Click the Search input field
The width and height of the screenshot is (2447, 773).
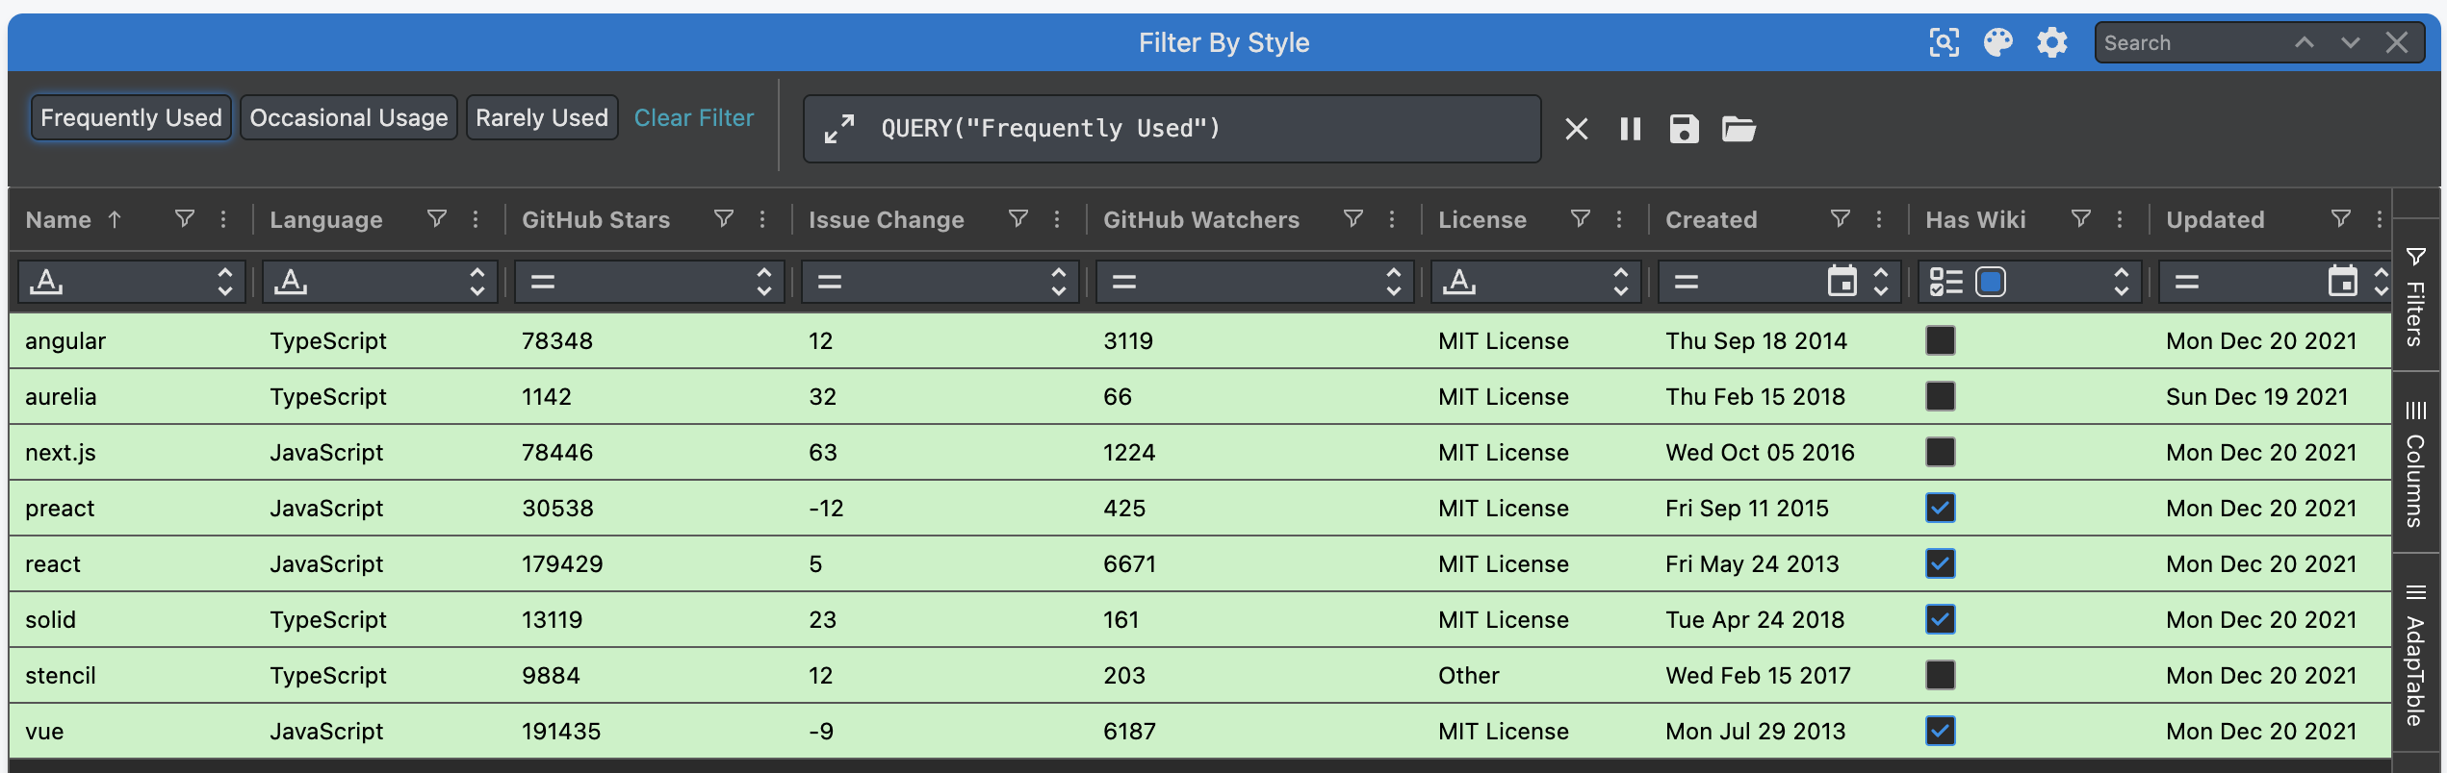point(2190,43)
